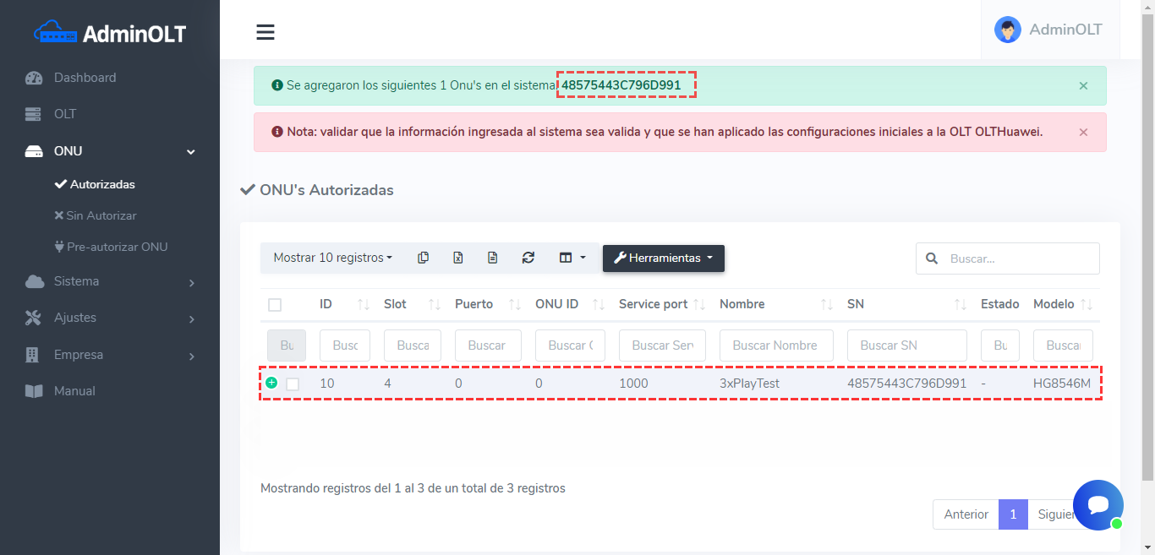
Task: Refresh the table with reload icon
Action: tap(528, 258)
